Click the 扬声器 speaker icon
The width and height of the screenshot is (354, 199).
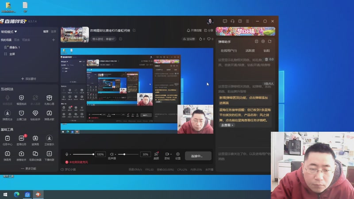click(x=112, y=154)
